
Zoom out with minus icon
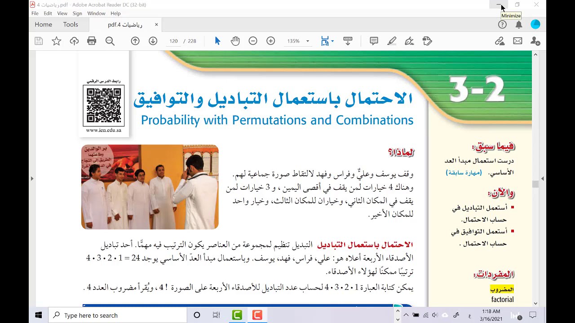[253, 41]
